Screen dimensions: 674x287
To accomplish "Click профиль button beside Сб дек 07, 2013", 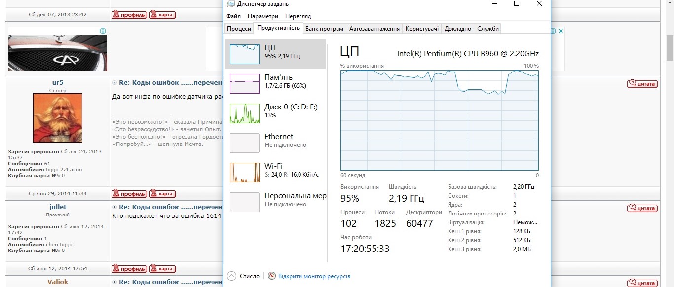I will point(129,15).
